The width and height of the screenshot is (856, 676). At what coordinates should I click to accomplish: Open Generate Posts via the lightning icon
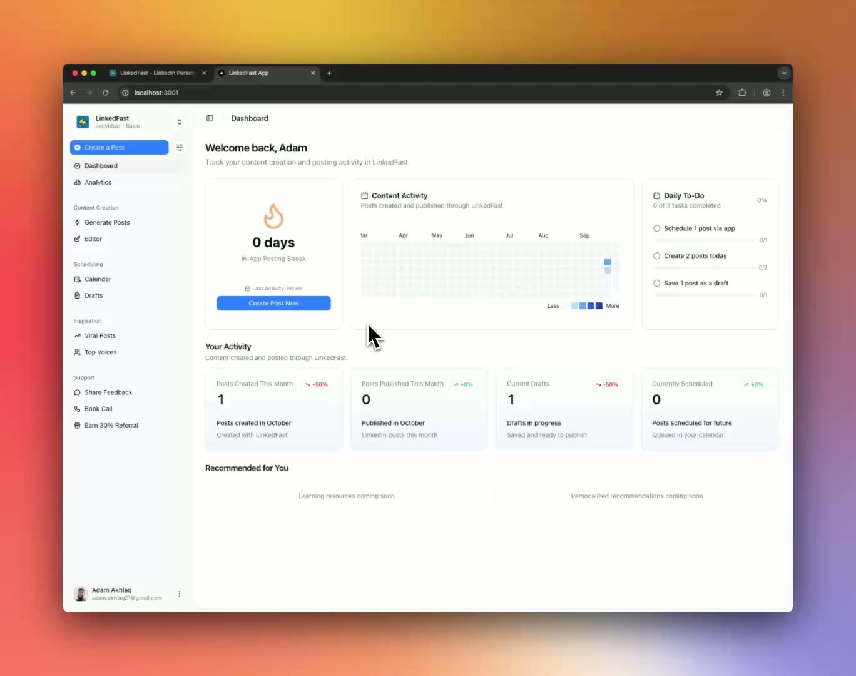pyautogui.click(x=78, y=222)
